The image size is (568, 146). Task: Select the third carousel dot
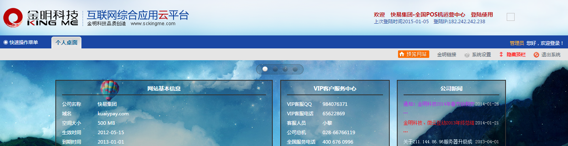click(285, 69)
